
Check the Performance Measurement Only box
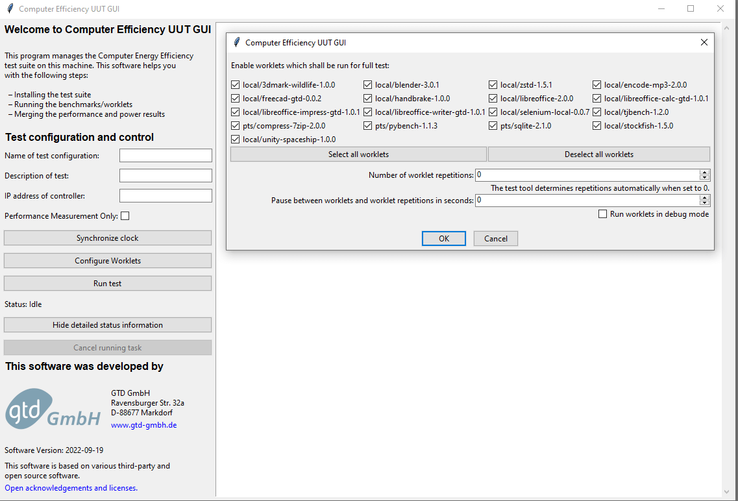125,216
